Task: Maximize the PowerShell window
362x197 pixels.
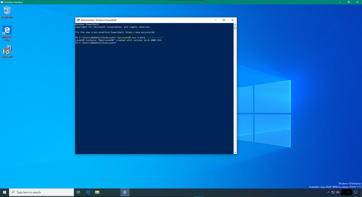Action: (224, 20)
